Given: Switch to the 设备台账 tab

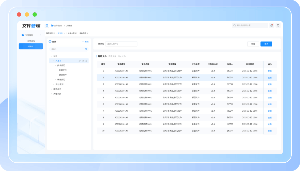Looking at the screenshot, I should coord(71,33).
